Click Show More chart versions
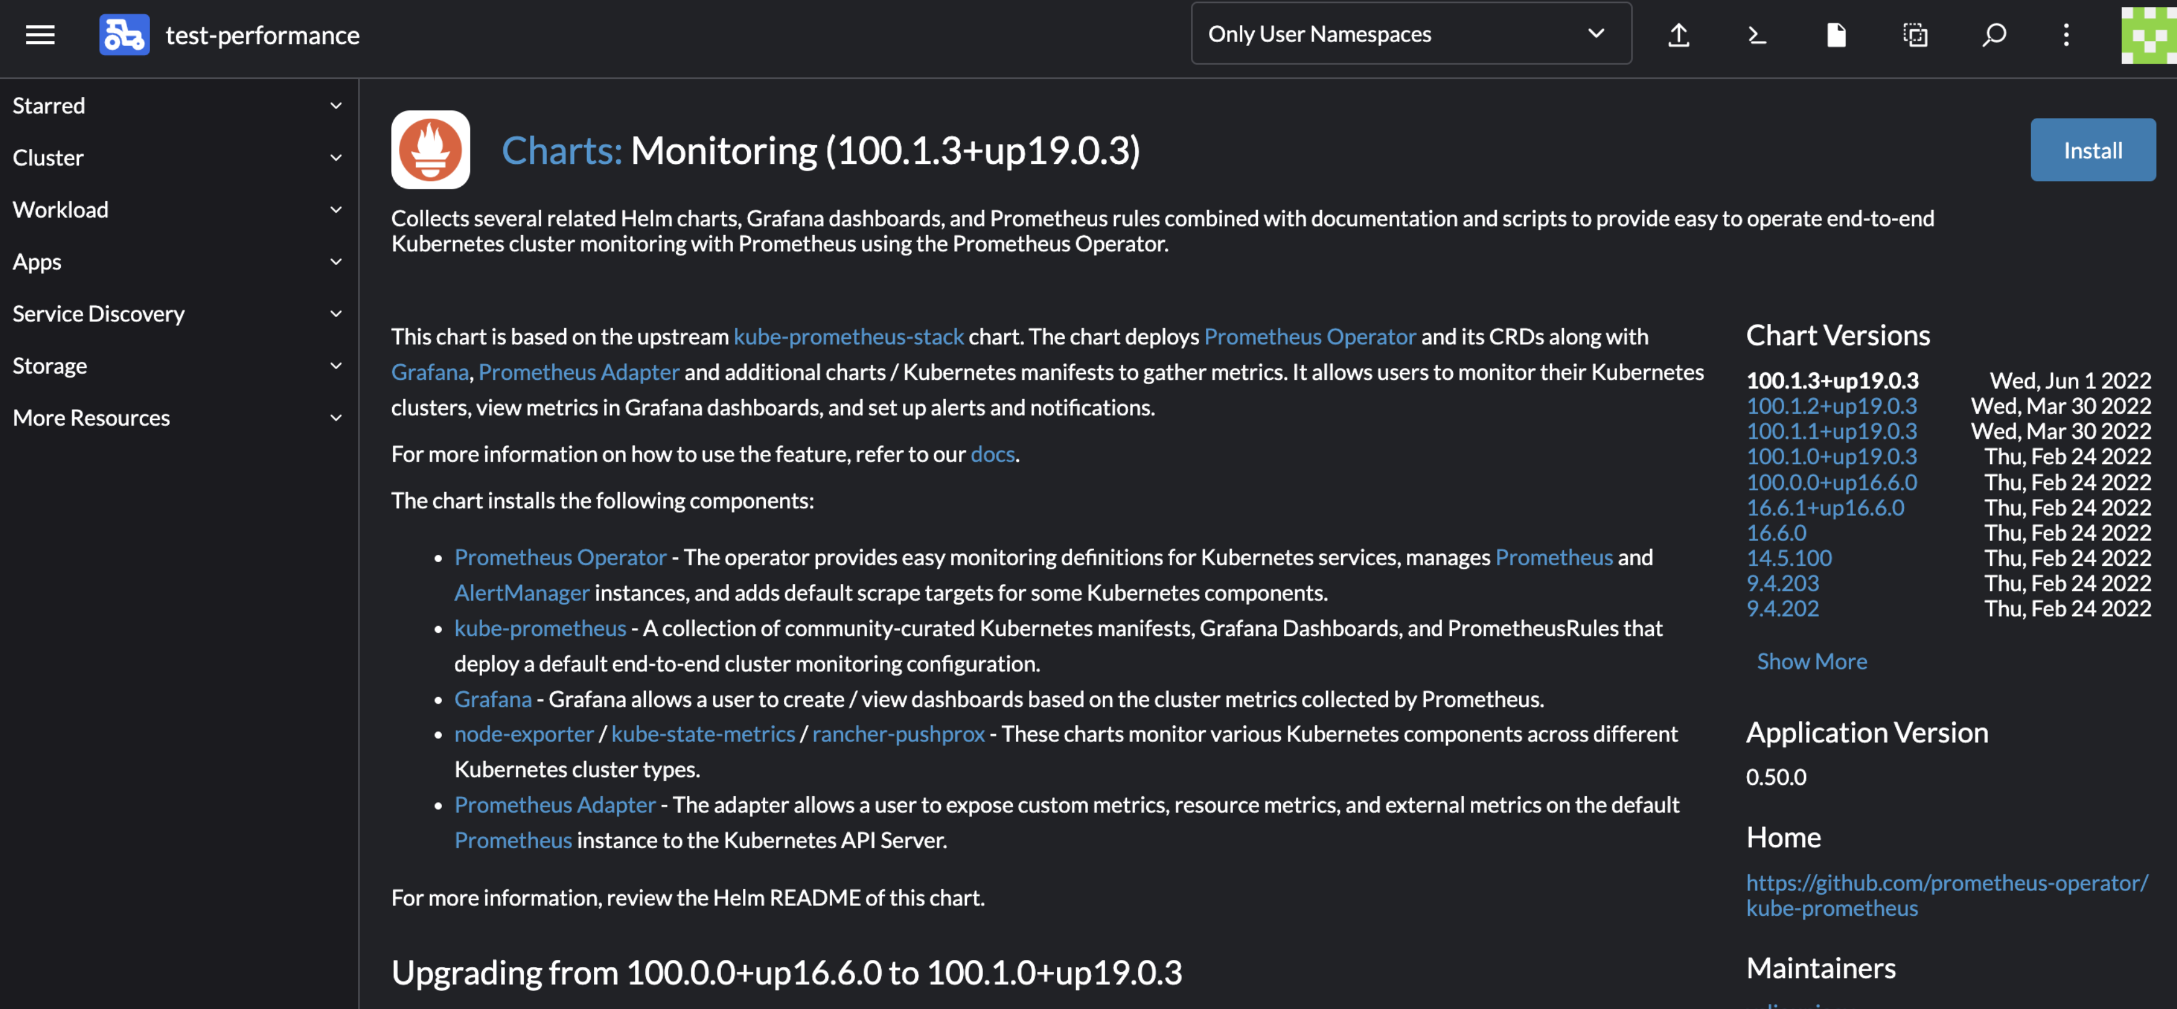 [x=1812, y=661]
